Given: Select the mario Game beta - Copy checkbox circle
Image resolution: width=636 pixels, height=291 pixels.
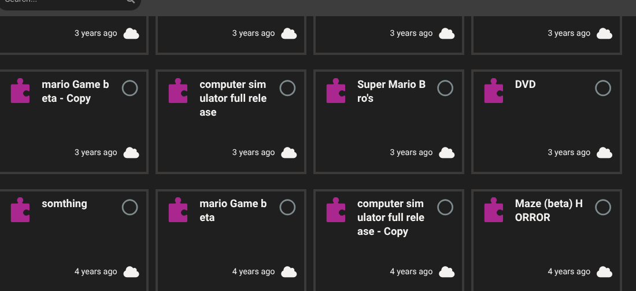Looking at the screenshot, I should [x=130, y=88].
